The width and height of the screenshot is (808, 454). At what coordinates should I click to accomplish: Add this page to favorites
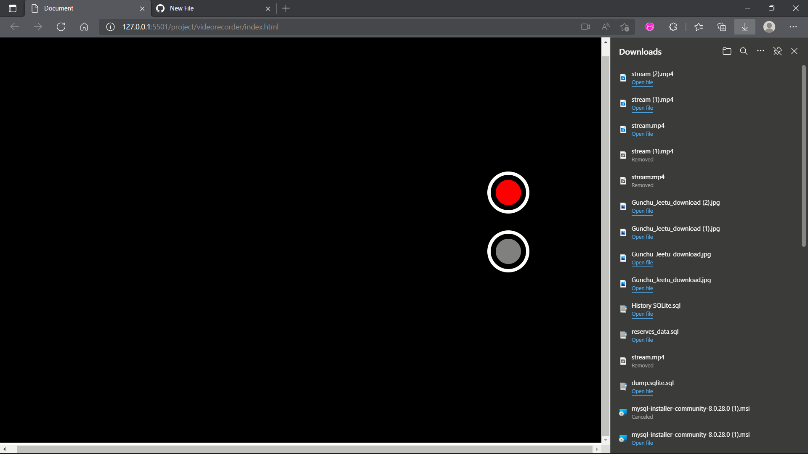pos(625,27)
